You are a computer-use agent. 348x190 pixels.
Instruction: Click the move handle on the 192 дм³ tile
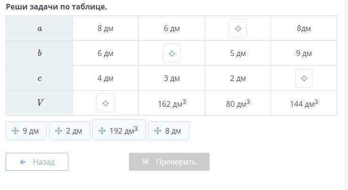coord(102,131)
